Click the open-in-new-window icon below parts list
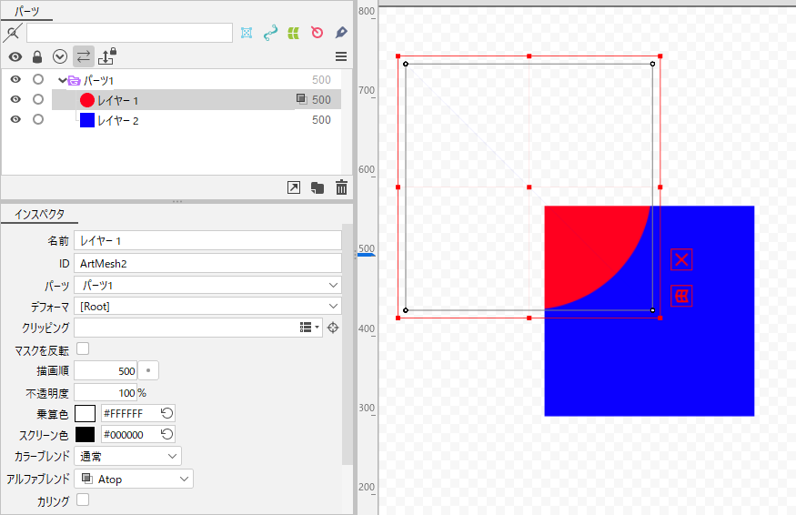 [x=294, y=187]
